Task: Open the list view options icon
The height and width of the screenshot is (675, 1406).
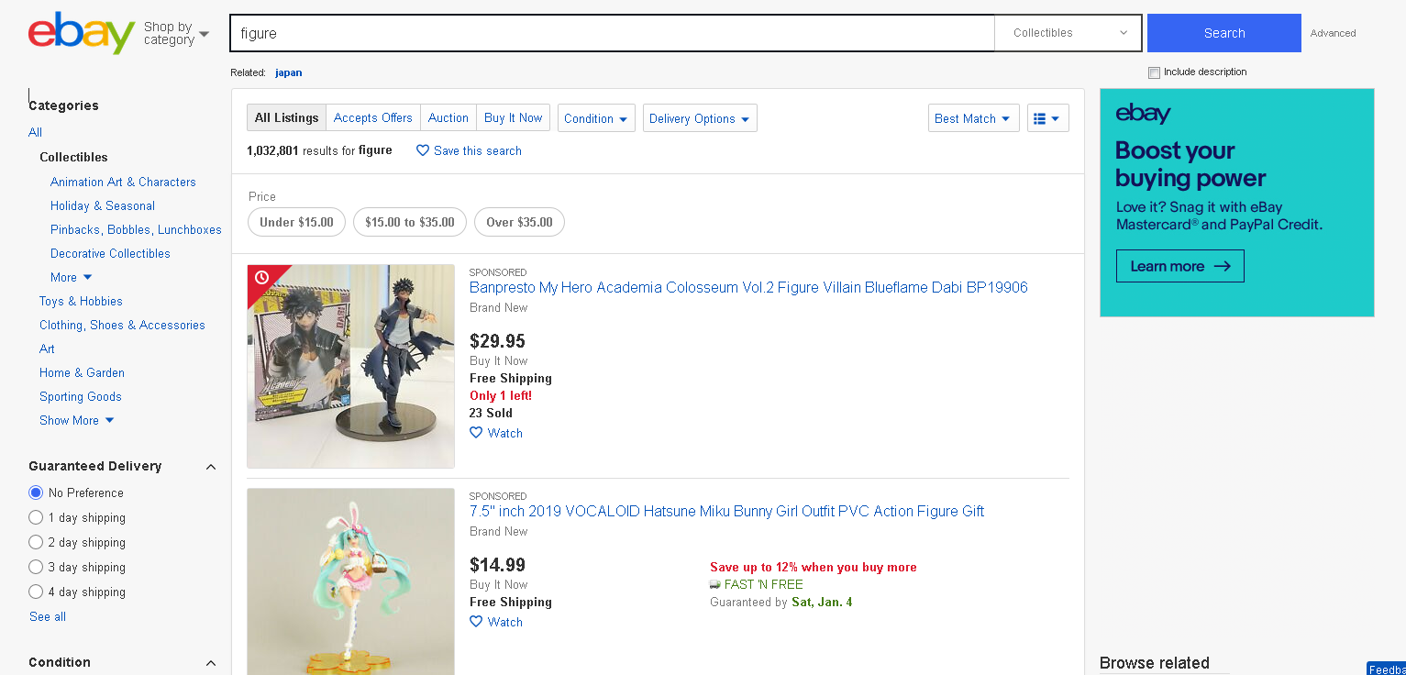Action: (1046, 118)
